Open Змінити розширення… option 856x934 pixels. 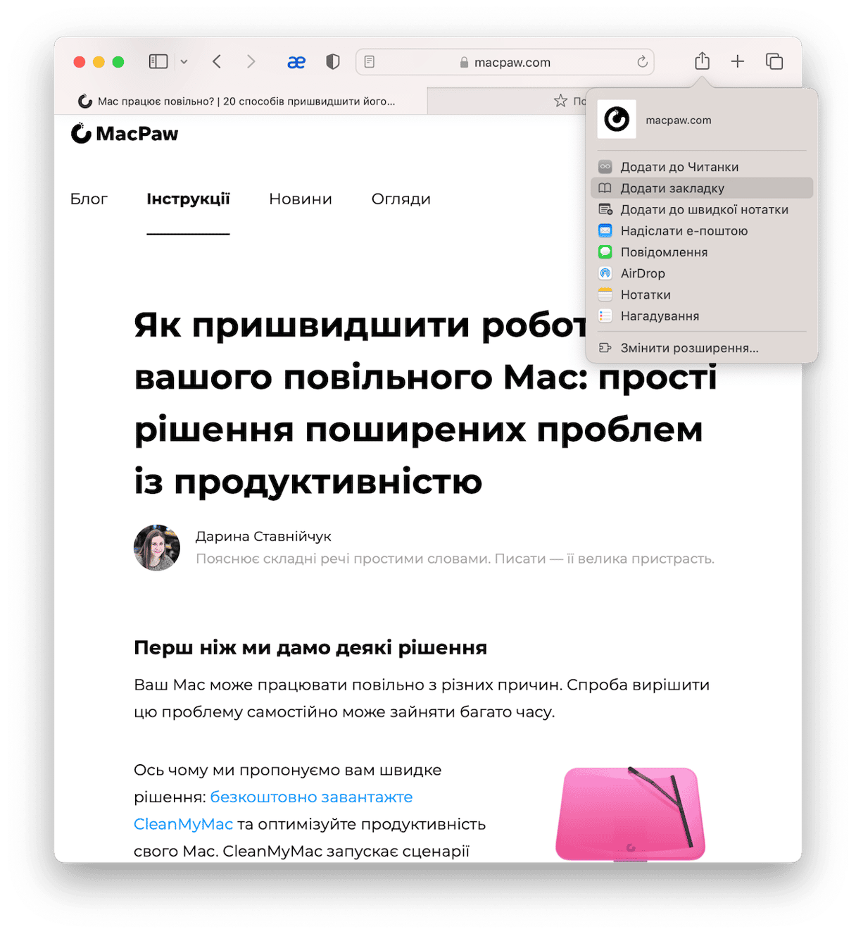[702, 348]
